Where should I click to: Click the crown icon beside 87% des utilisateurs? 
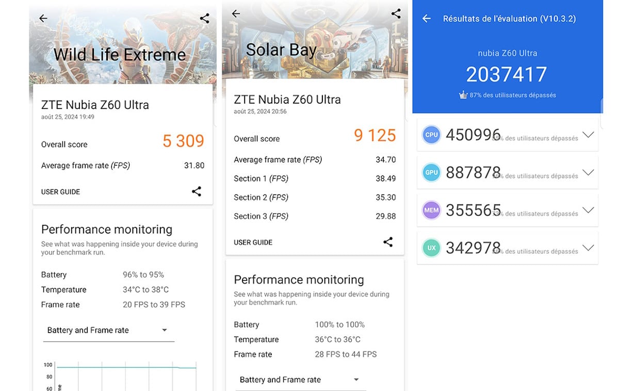click(463, 95)
